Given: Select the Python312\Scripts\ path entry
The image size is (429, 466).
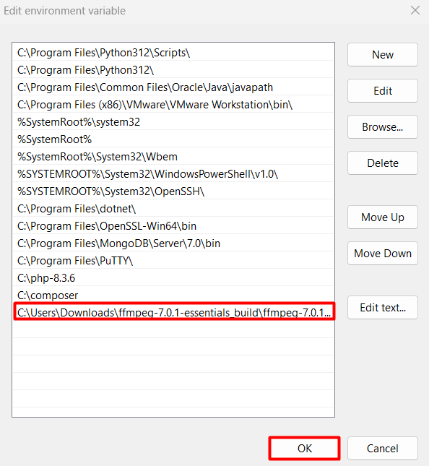Looking at the screenshot, I should [173, 53].
